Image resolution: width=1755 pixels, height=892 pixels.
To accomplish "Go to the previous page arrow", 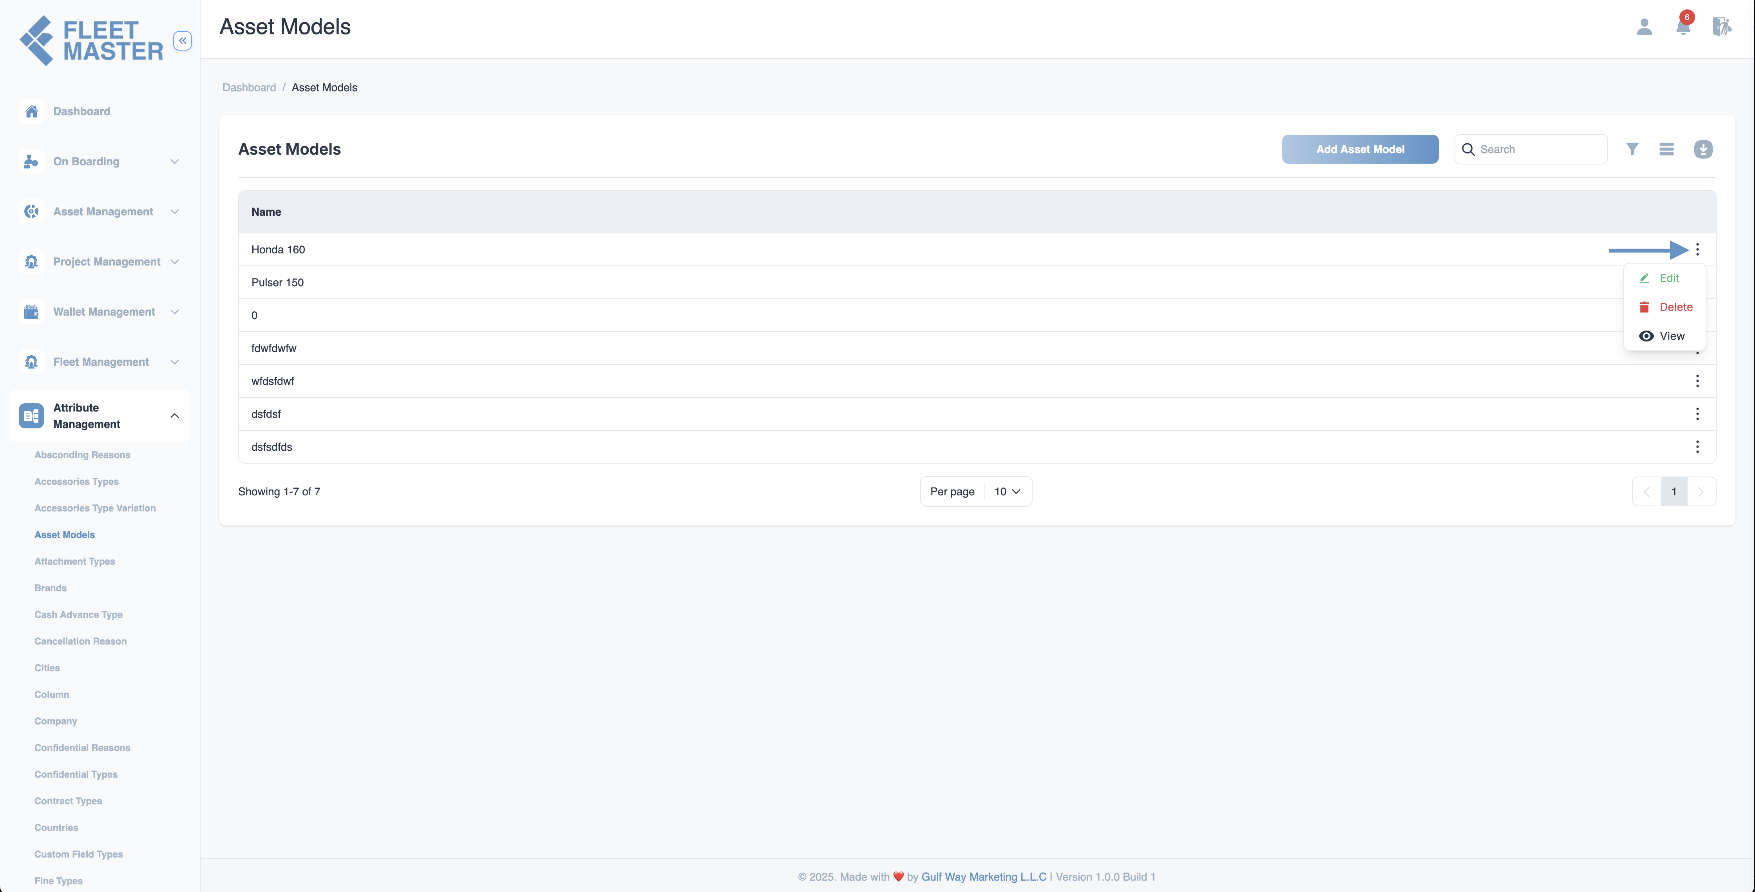I will coord(1646,492).
